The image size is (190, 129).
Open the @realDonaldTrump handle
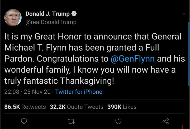pos(51,22)
